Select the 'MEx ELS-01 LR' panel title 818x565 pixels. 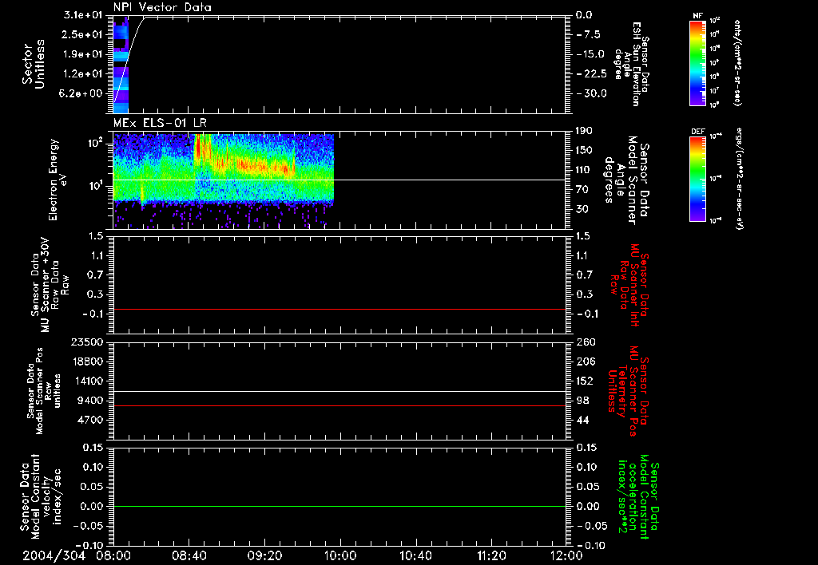[160, 123]
